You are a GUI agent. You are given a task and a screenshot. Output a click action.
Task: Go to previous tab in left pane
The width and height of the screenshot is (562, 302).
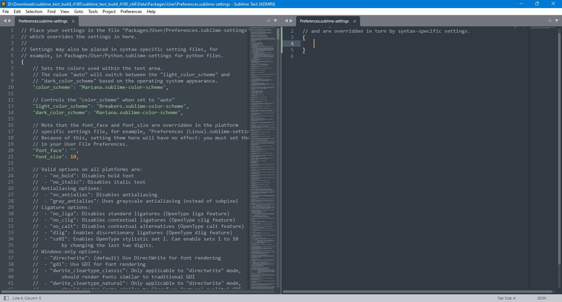[5, 21]
